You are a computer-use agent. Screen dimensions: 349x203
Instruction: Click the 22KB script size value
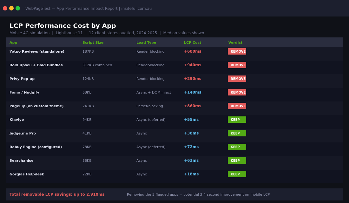pos(87,174)
